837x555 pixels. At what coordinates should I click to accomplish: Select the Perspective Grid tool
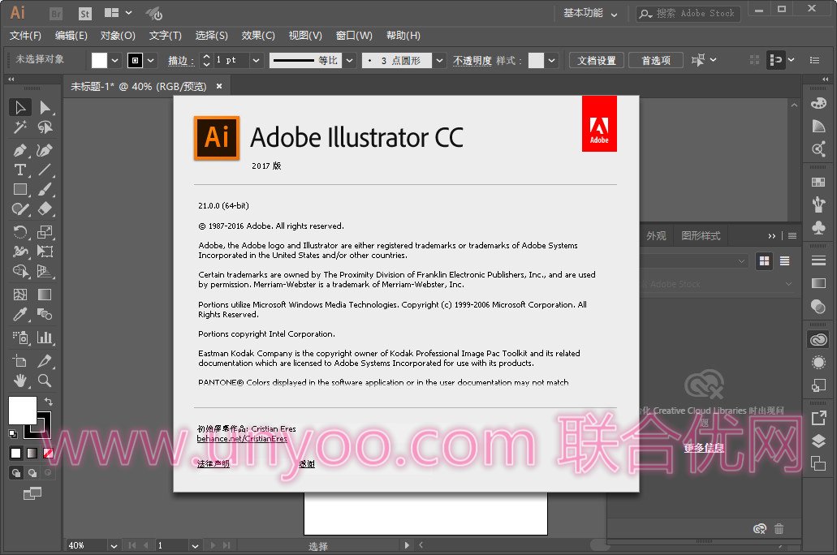tap(45, 271)
